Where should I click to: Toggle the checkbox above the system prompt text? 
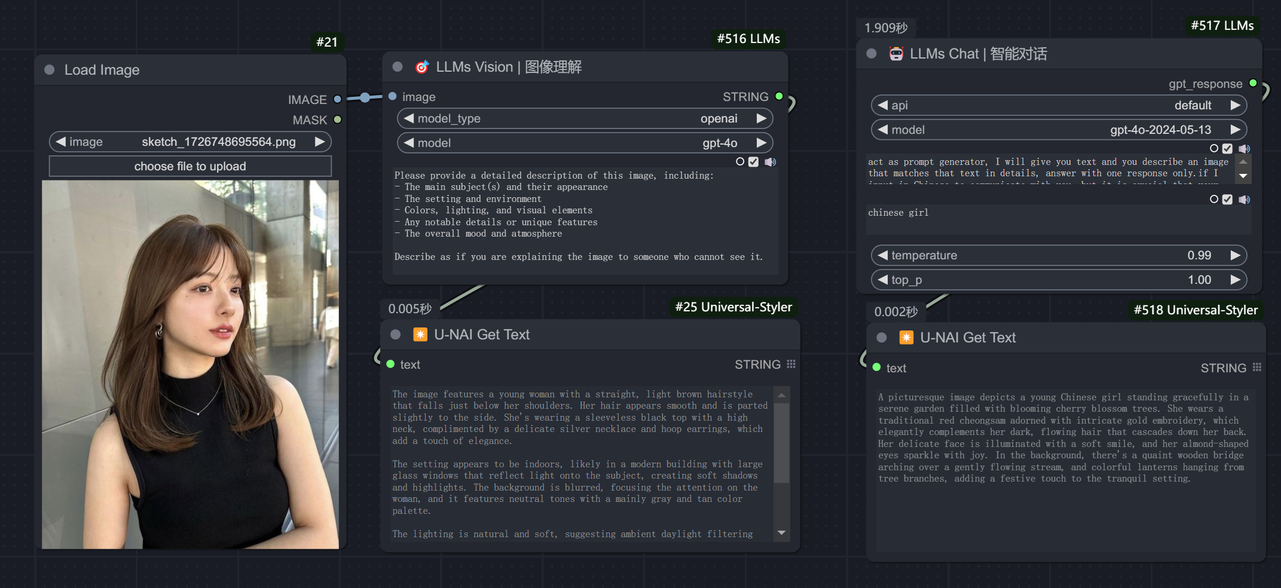[1227, 149]
